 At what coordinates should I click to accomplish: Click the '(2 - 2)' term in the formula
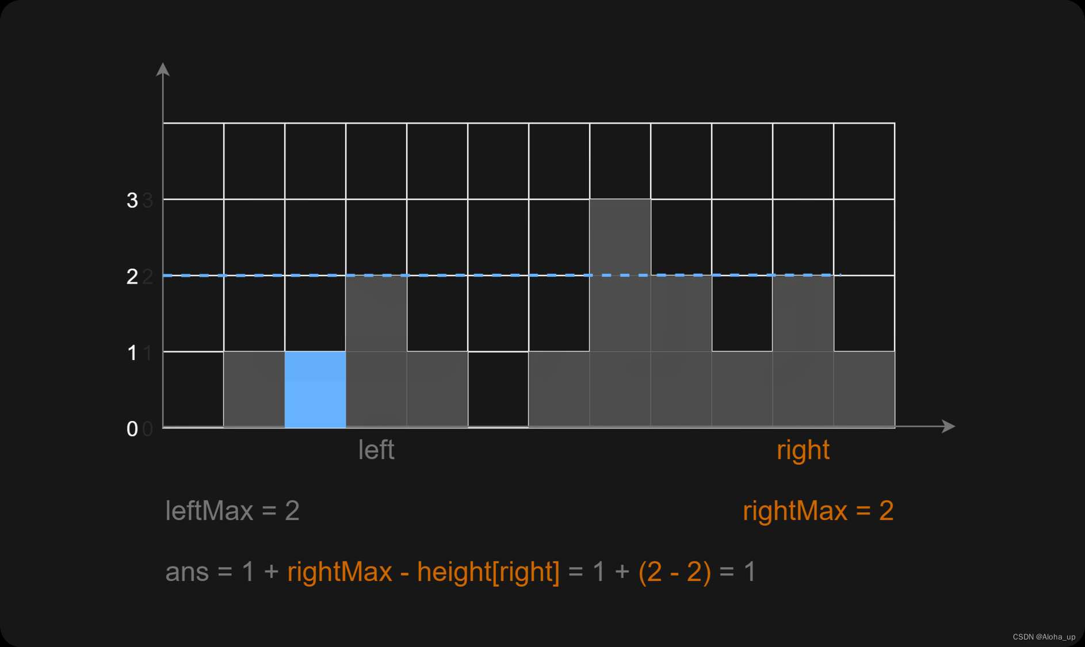point(674,572)
